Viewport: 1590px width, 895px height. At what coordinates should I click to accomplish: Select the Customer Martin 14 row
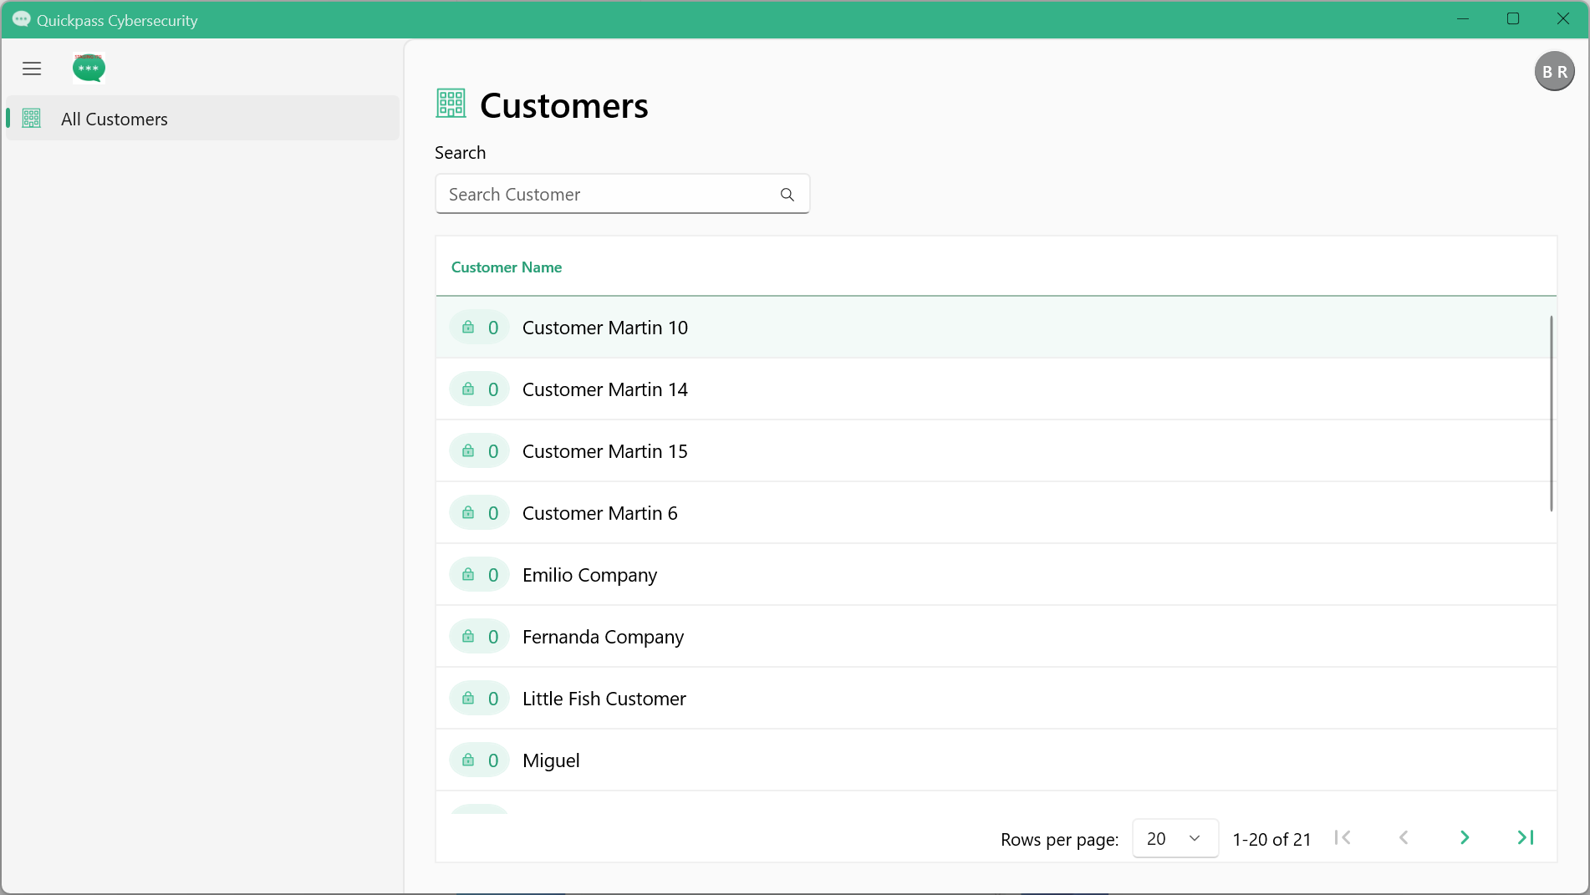996,389
